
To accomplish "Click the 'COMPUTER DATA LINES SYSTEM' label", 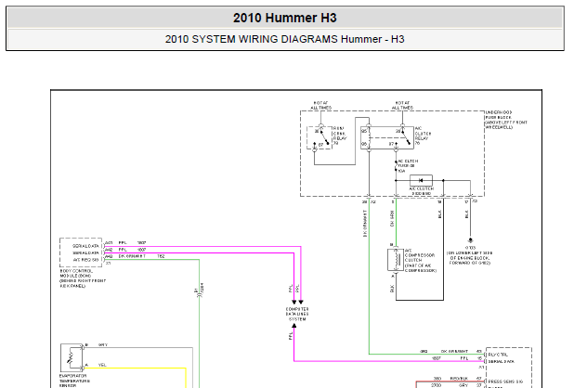I will (297, 314).
